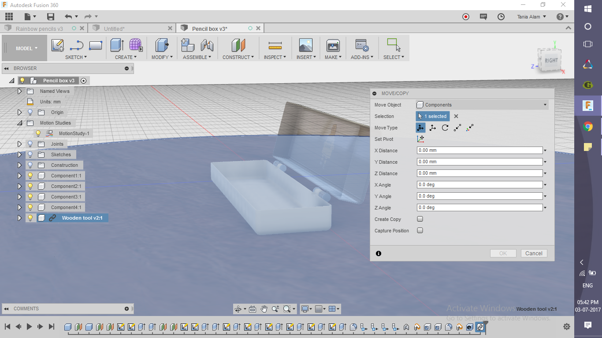Expand the Origin folder
Viewport: 602px width, 338px height.
(19, 112)
